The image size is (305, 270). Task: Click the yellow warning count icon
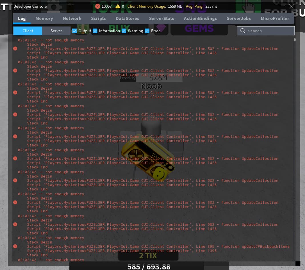[118, 6]
